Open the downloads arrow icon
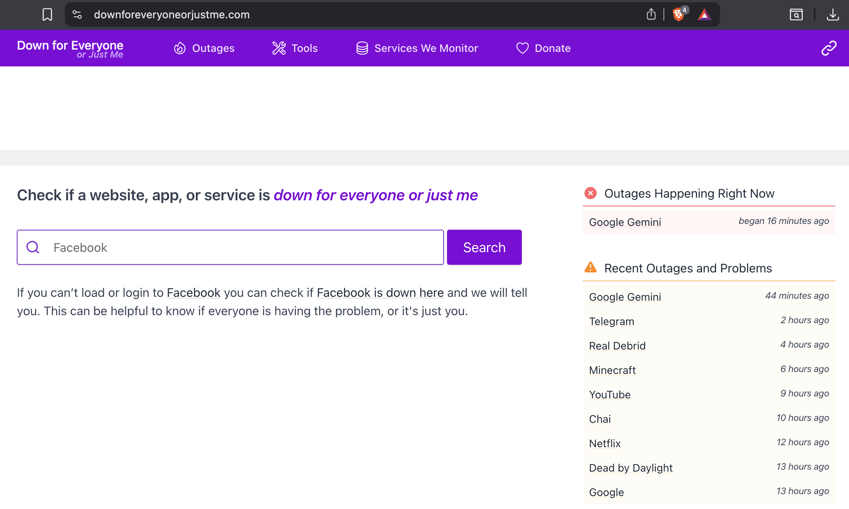Image resolution: width=849 pixels, height=509 pixels. pyautogui.click(x=833, y=14)
